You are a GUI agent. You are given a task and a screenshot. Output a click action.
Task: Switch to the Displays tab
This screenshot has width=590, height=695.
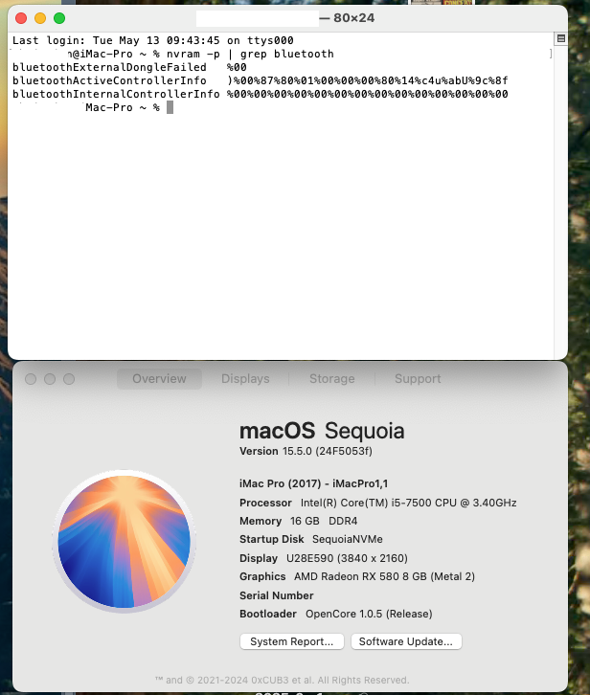click(245, 378)
